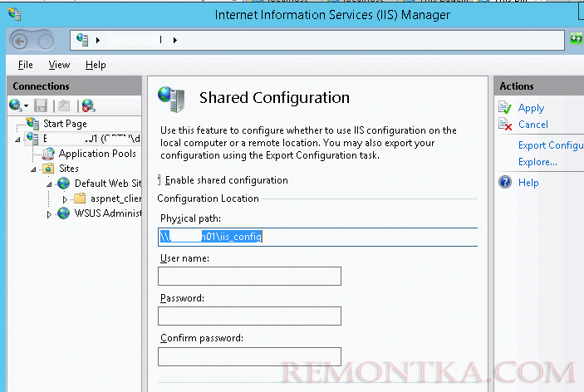Image resolution: width=584 pixels, height=392 pixels.
Task: Click in the Physical path field
Action: tap(317, 237)
